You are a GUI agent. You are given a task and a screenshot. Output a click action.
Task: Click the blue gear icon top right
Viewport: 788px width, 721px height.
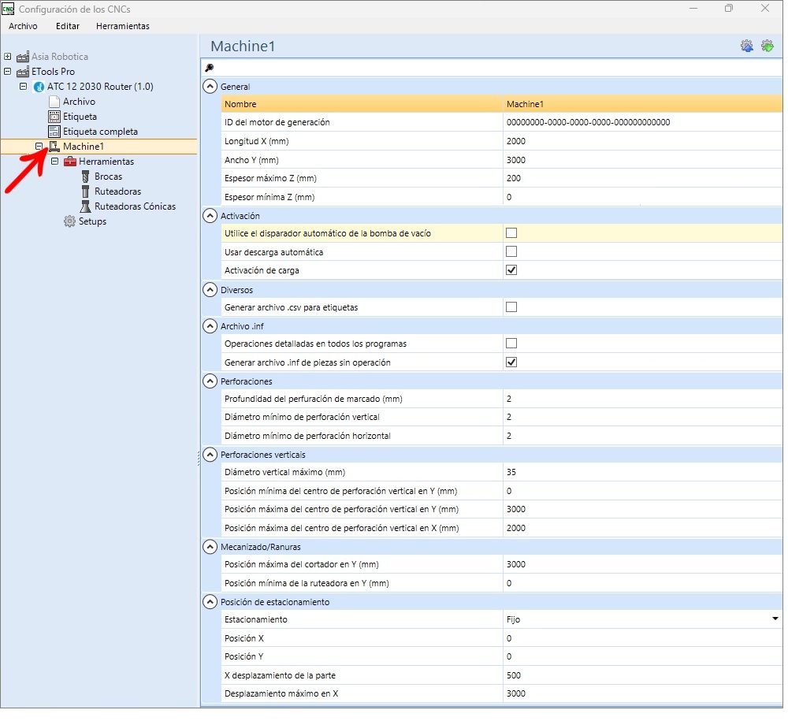[x=746, y=46]
